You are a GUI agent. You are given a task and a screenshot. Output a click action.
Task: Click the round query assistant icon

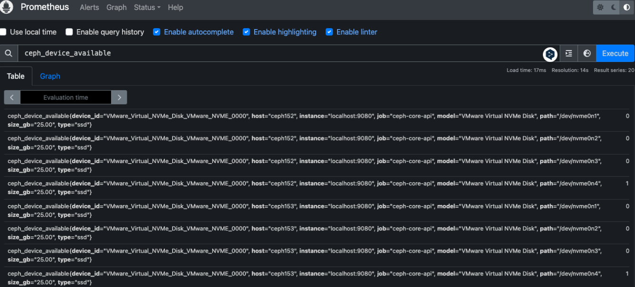[x=550, y=54]
